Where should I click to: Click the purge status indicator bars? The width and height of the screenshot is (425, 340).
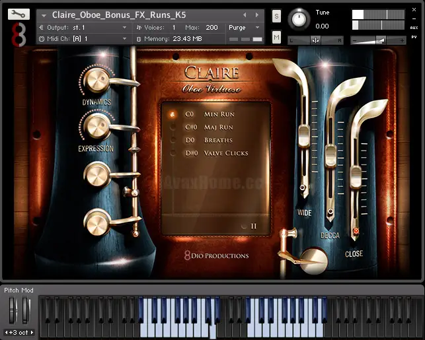(246, 39)
